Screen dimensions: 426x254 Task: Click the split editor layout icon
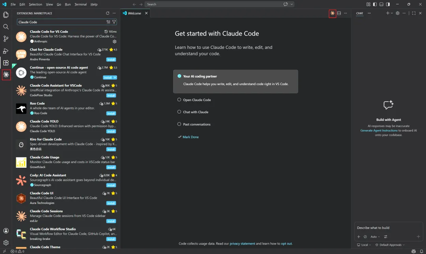pyautogui.click(x=339, y=13)
